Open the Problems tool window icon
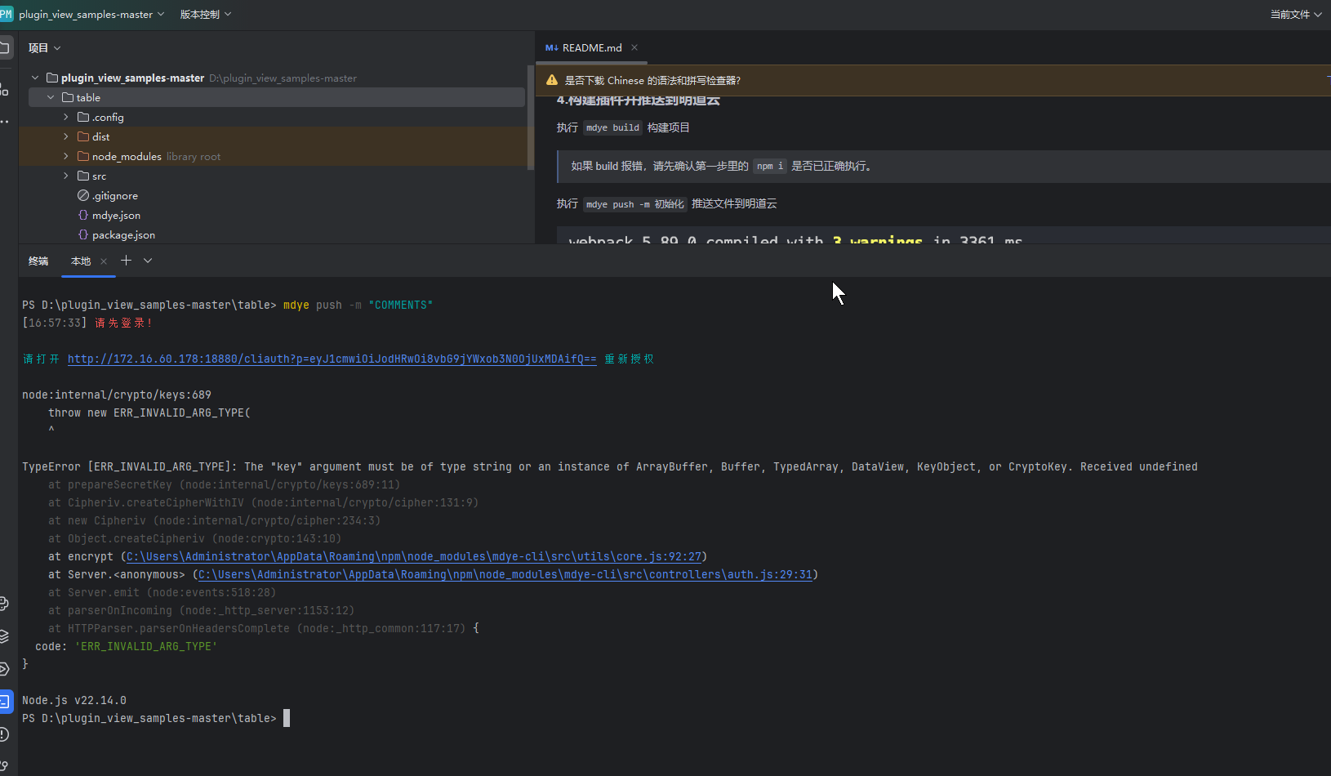1331x776 pixels. pos(4,734)
